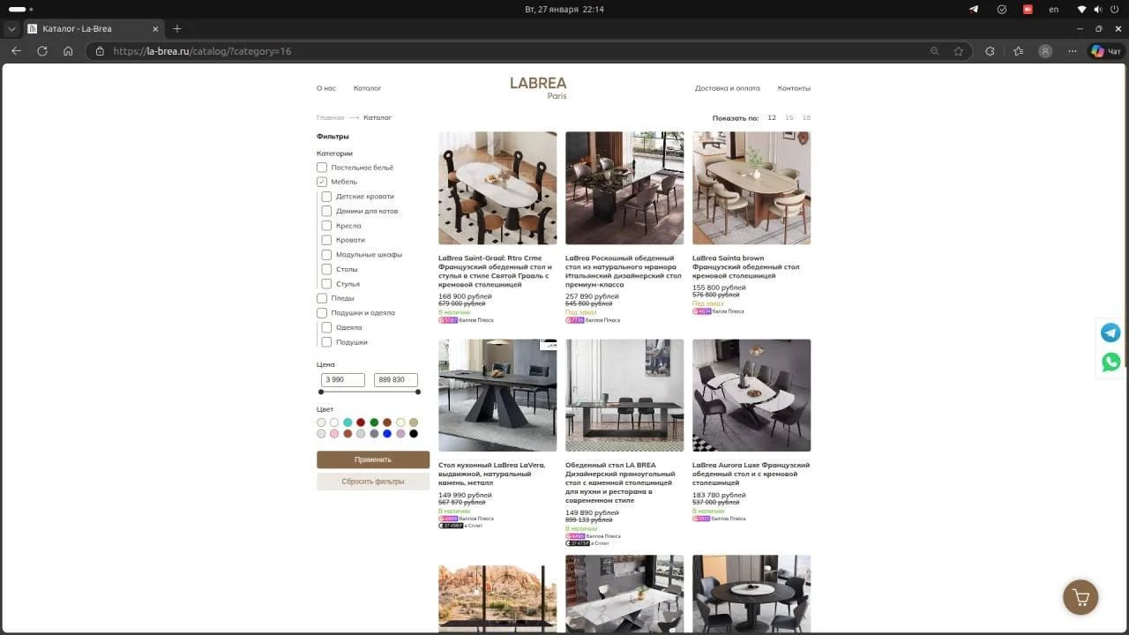Go back to the previous page
The image size is (1129, 635).
click(x=16, y=51)
